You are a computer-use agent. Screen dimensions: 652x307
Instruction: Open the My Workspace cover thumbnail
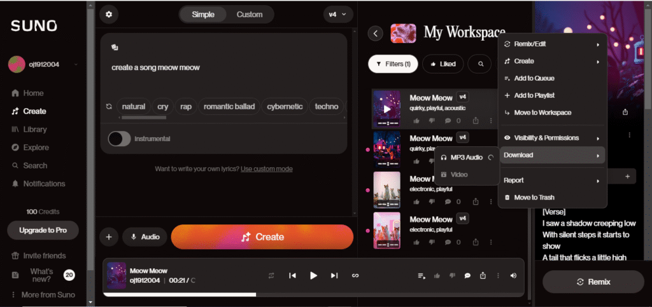tap(403, 34)
